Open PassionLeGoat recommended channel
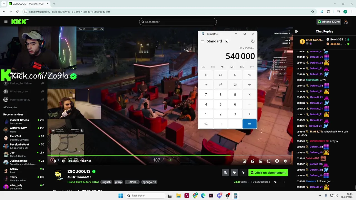This screenshot has width=356, height=200. point(24,146)
